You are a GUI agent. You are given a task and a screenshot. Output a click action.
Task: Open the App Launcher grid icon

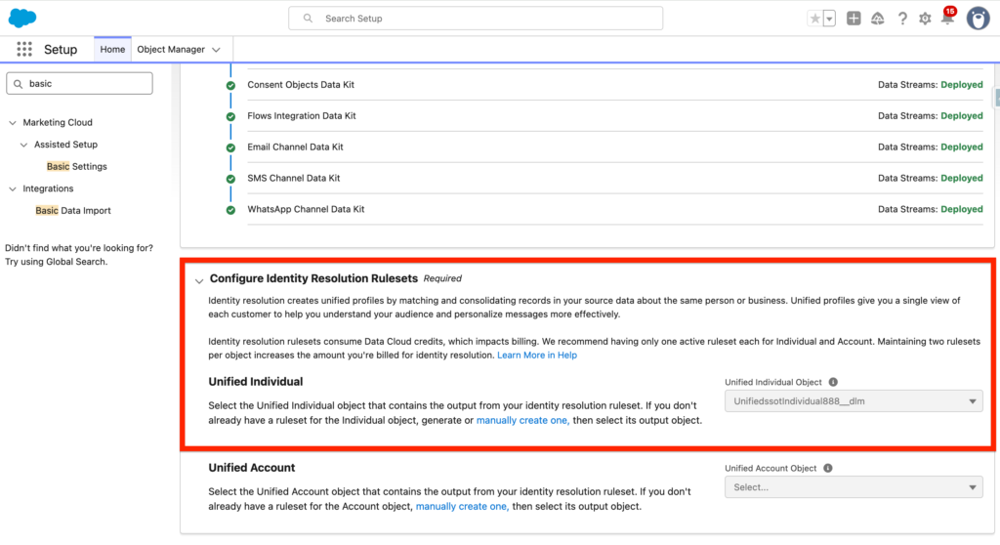24,50
